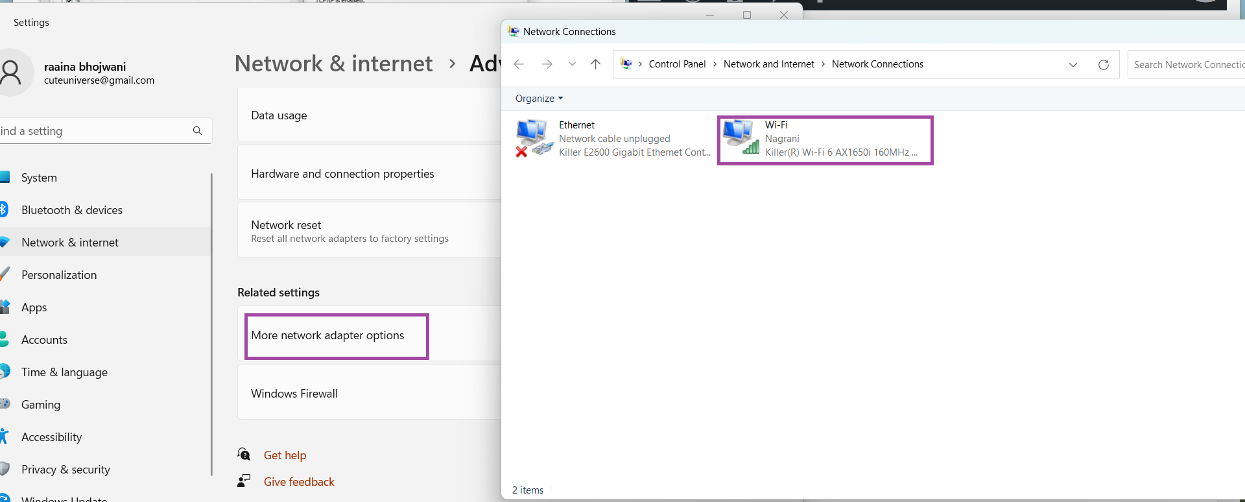Select Network & internet in sidebar

105,243
